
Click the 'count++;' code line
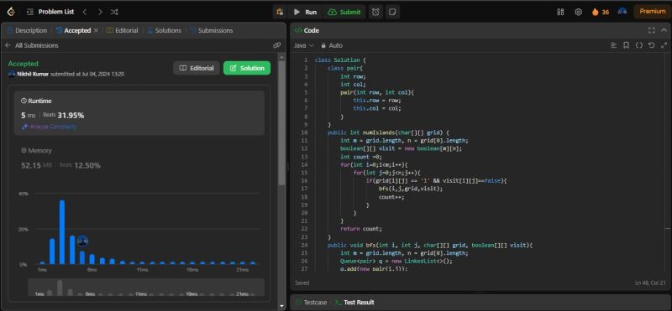click(x=391, y=197)
